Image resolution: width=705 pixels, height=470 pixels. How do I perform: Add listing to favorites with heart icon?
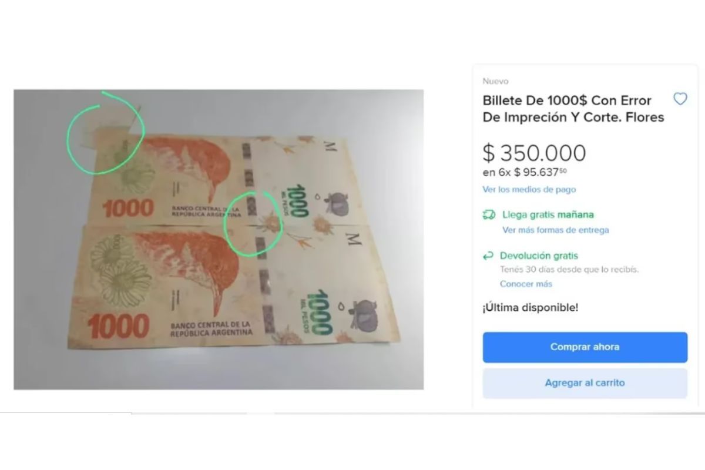(x=680, y=99)
